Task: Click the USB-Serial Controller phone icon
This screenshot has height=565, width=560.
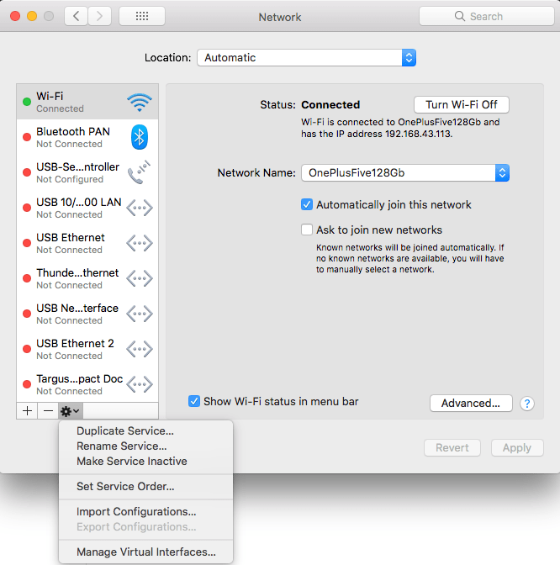Action: point(140,172)
